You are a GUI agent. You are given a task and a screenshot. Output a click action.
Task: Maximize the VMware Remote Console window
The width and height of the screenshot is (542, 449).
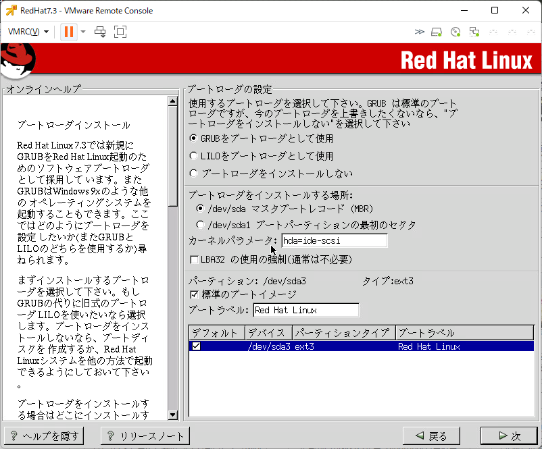point(495,10)
